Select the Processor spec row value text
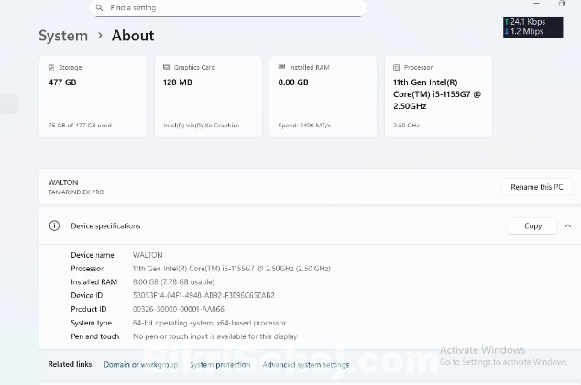Screen dimensions: 581x385 (232, 269)
